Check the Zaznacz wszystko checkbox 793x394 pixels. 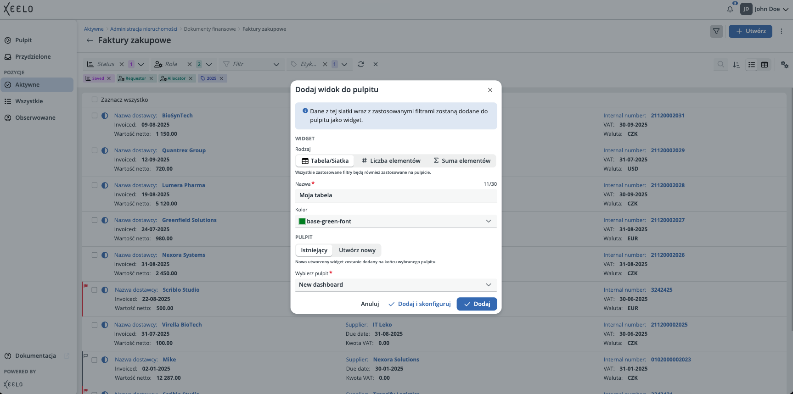click(95, 100)
